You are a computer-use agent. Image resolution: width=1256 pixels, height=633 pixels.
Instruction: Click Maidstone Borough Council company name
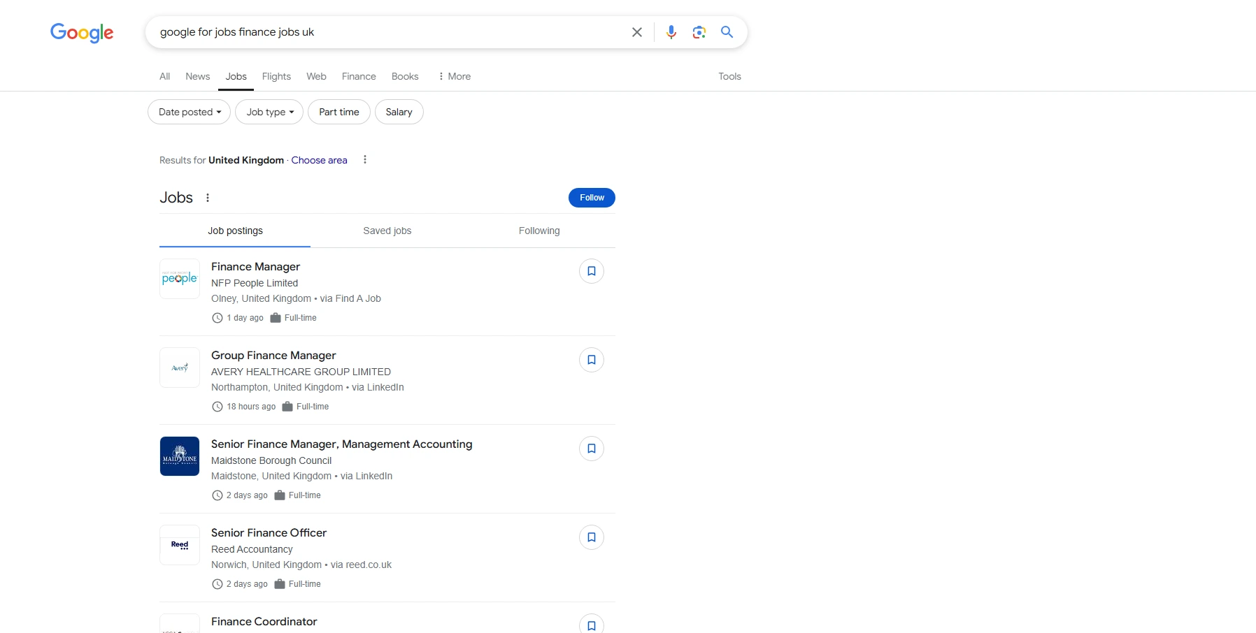271,460
